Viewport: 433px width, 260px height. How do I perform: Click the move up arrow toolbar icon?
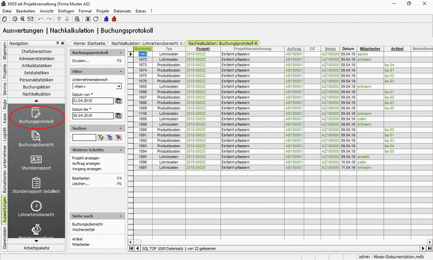coord(59,19)
